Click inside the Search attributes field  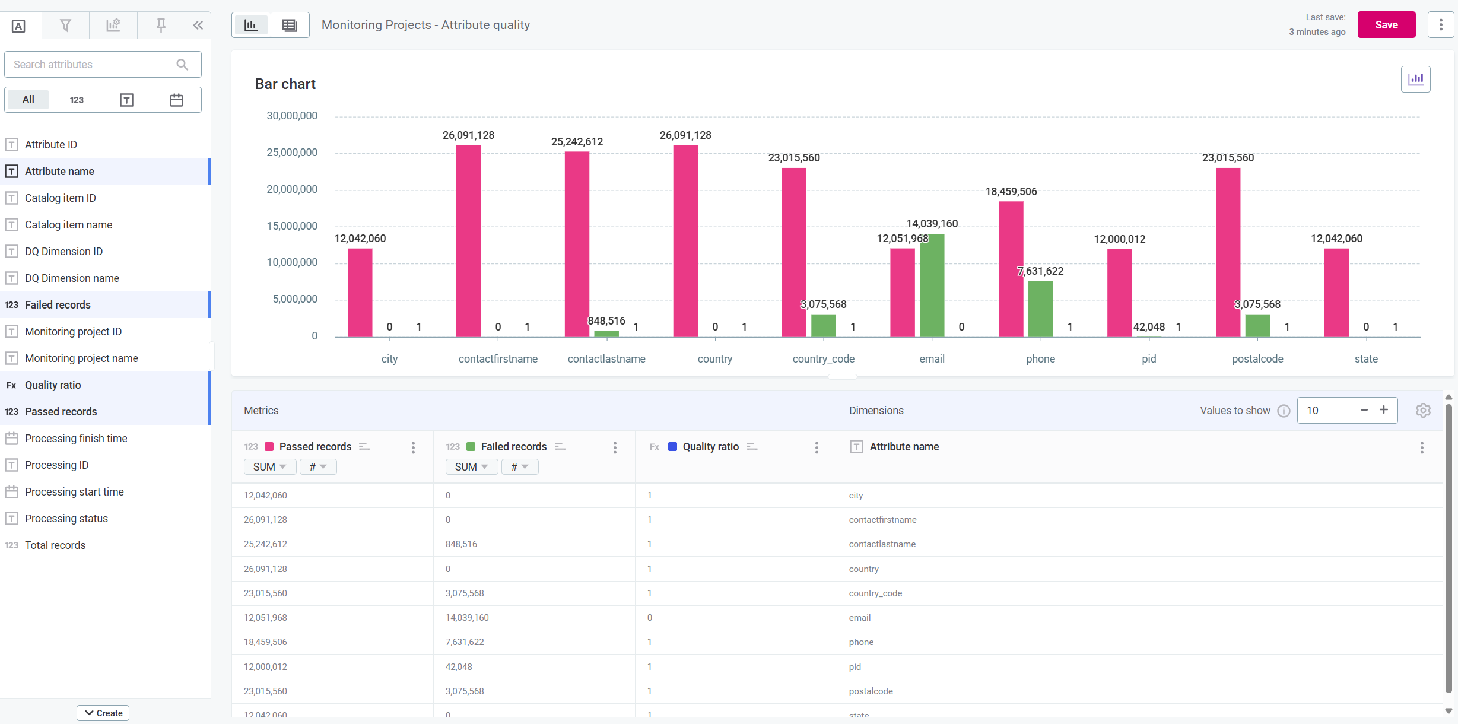click(89, 64)
